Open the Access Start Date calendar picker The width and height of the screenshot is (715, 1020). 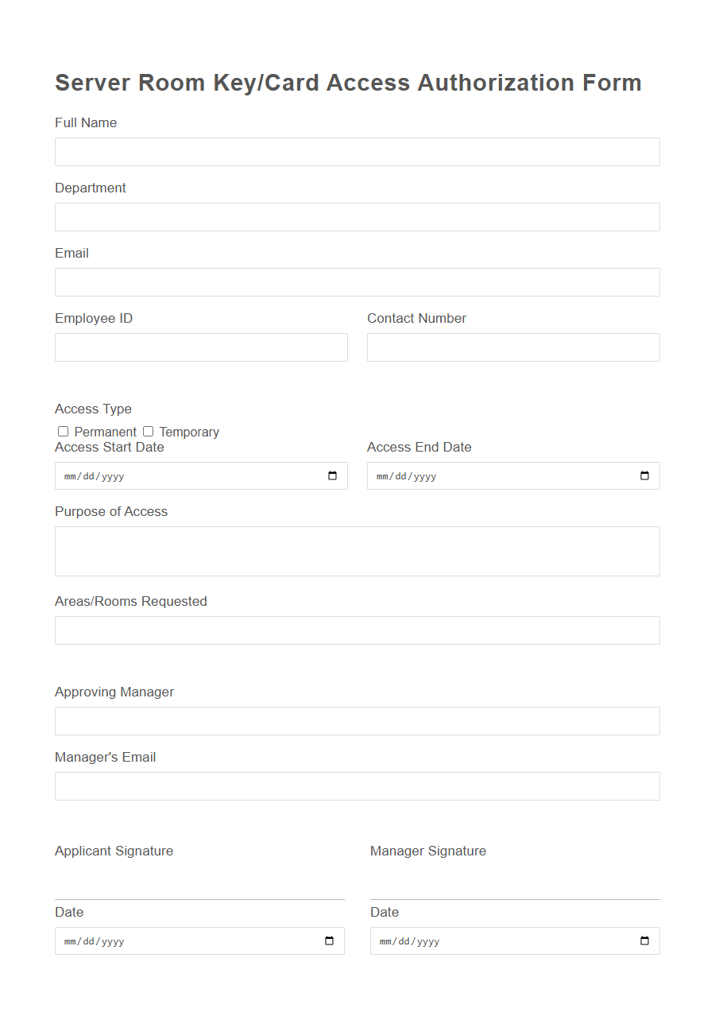click(332, 475)
